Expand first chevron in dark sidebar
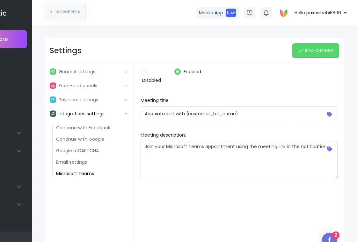The image size is (357, 242). [x=19, y=133]
